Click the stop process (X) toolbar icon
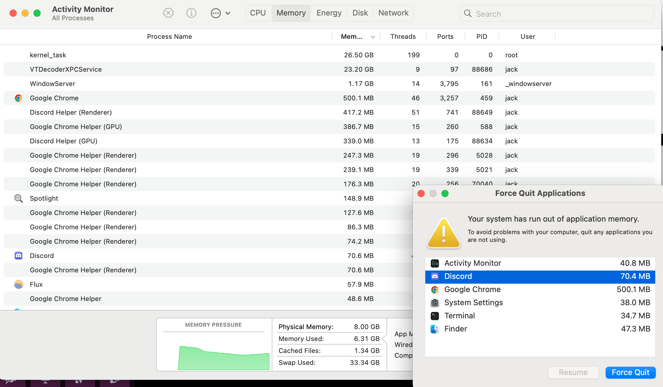 (168, 13)
